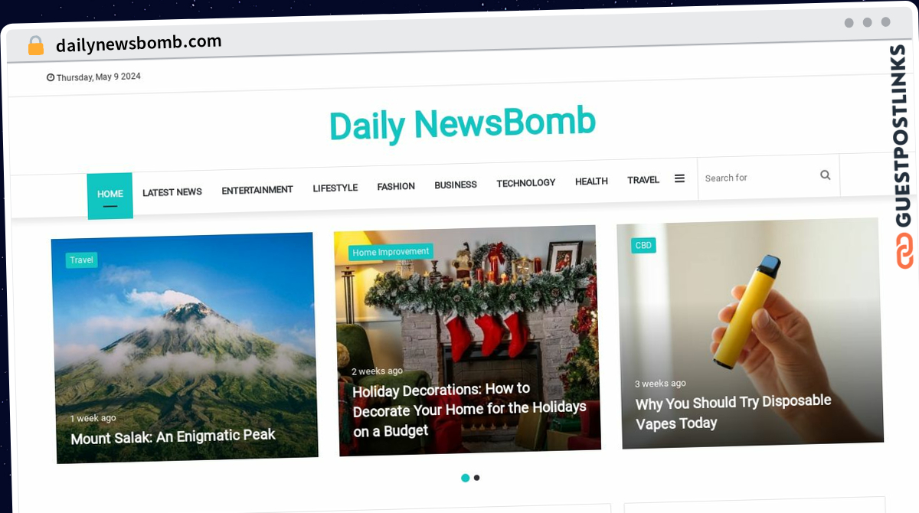
Task: Click the 1 week ago timestamp
Action: pos(93,418)
